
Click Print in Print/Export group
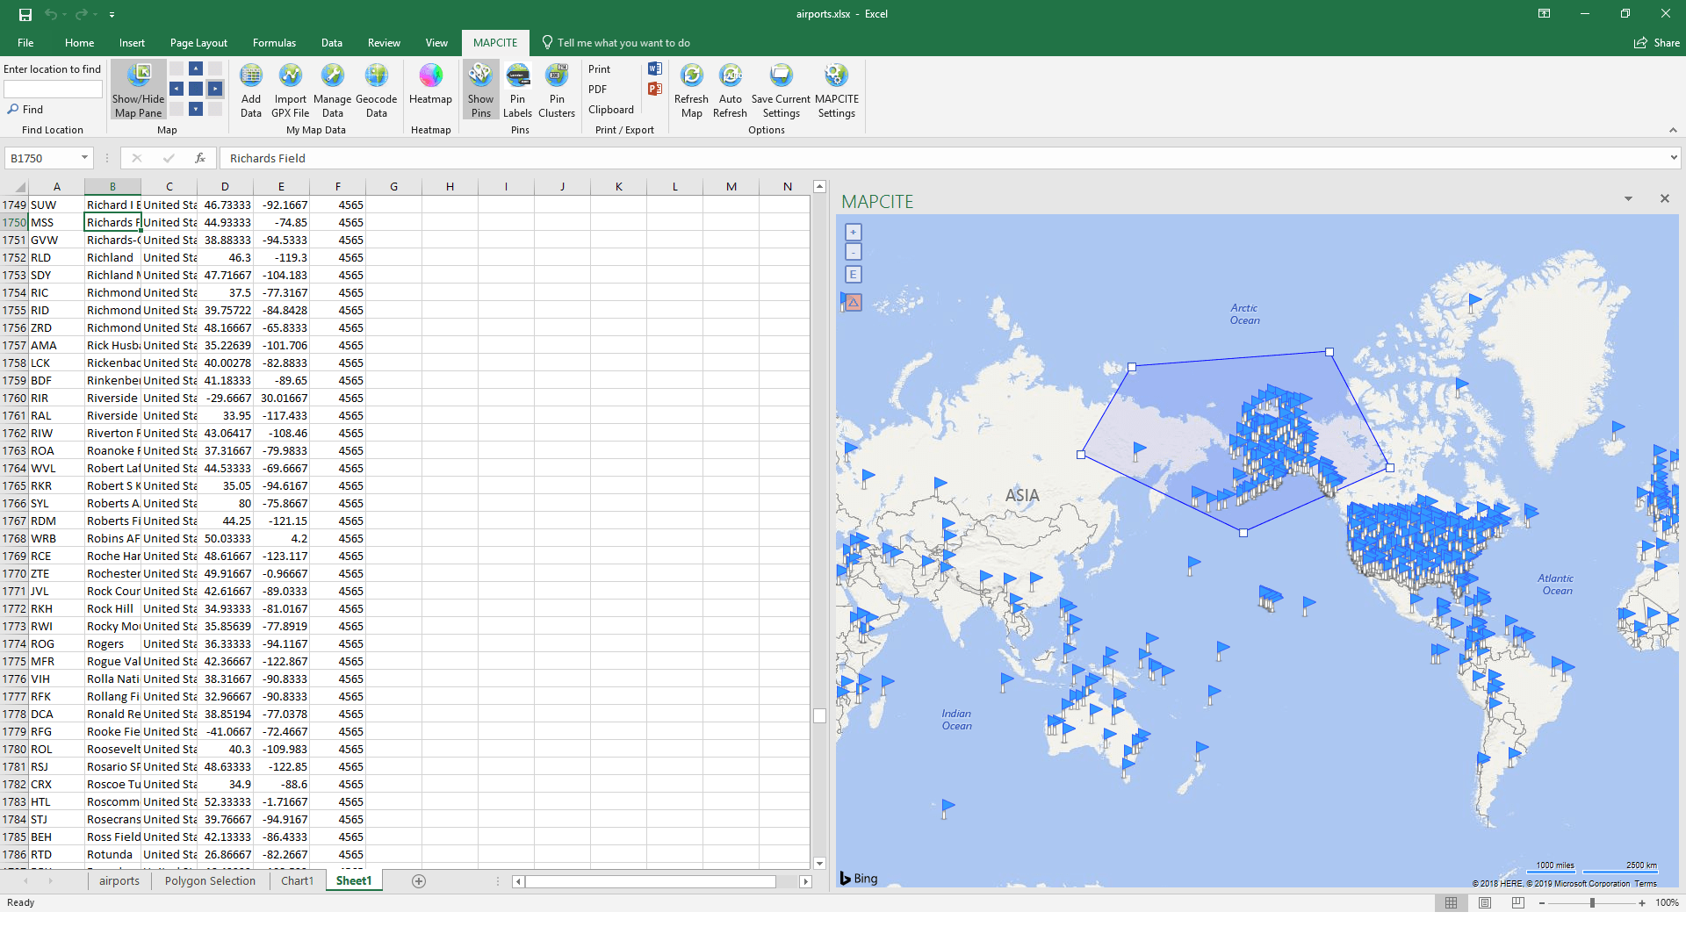click(599, 69)
